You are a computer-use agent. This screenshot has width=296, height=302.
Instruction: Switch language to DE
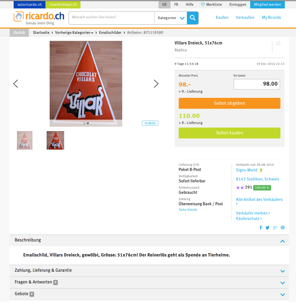coord(164,5)
